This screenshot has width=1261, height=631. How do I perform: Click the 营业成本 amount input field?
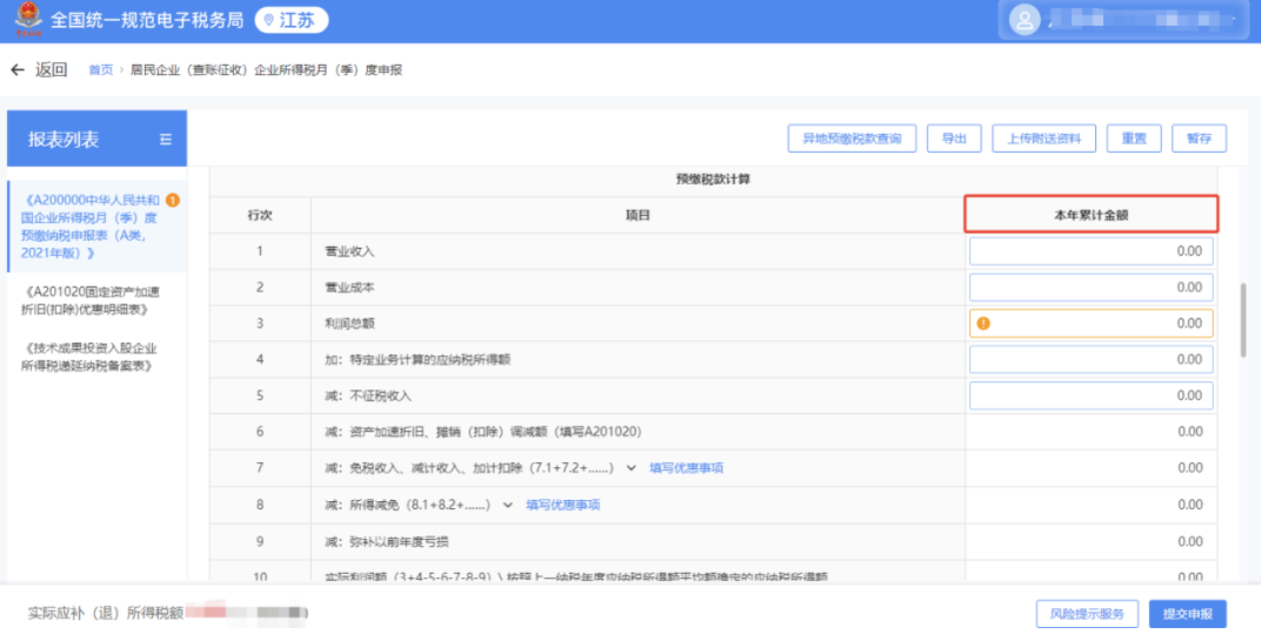[1091, 288]
